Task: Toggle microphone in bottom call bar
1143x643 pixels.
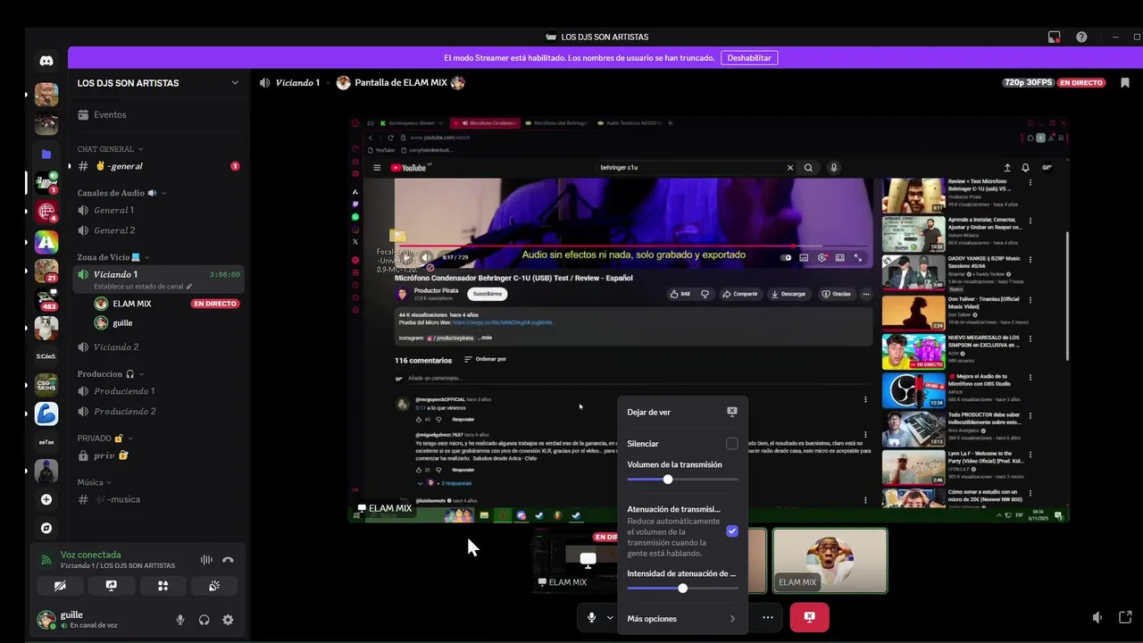Action: click(x=591, y=617)
